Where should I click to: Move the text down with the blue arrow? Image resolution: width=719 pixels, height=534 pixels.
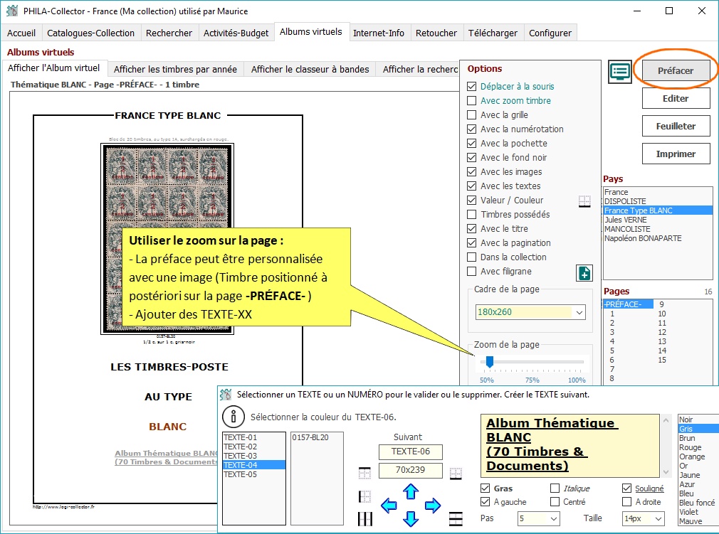410,519
